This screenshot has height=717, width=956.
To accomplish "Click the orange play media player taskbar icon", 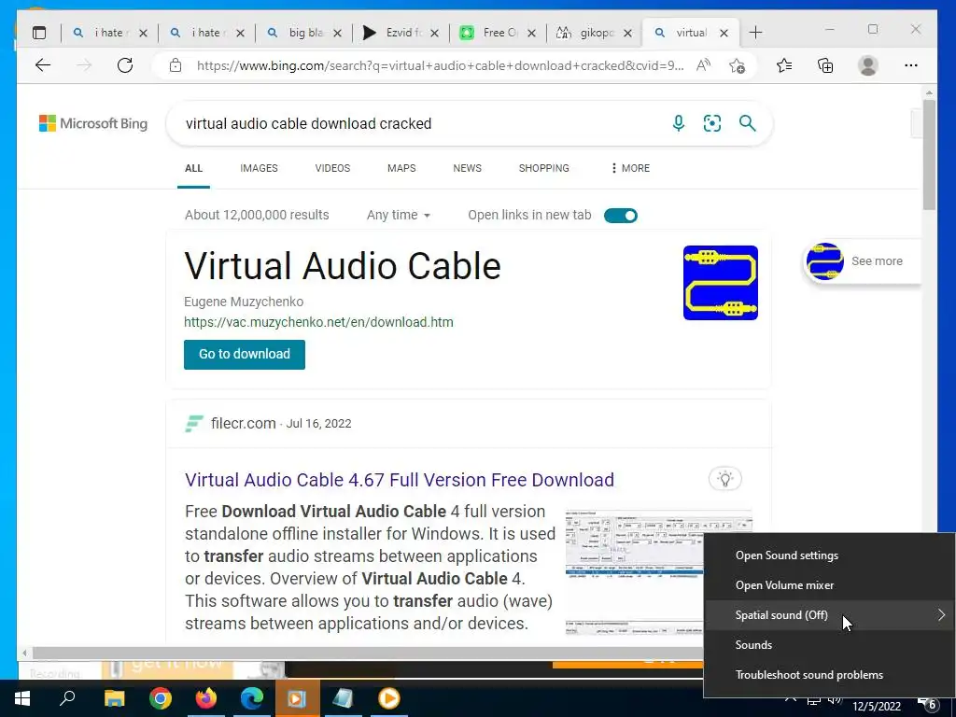I will 389,698.
